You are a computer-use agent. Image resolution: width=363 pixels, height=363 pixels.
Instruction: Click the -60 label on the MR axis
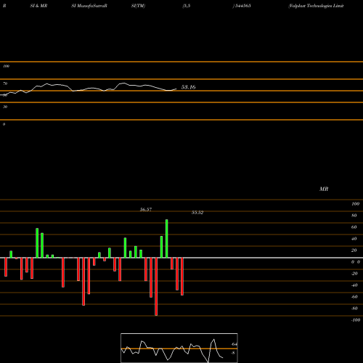pos(354,297)
